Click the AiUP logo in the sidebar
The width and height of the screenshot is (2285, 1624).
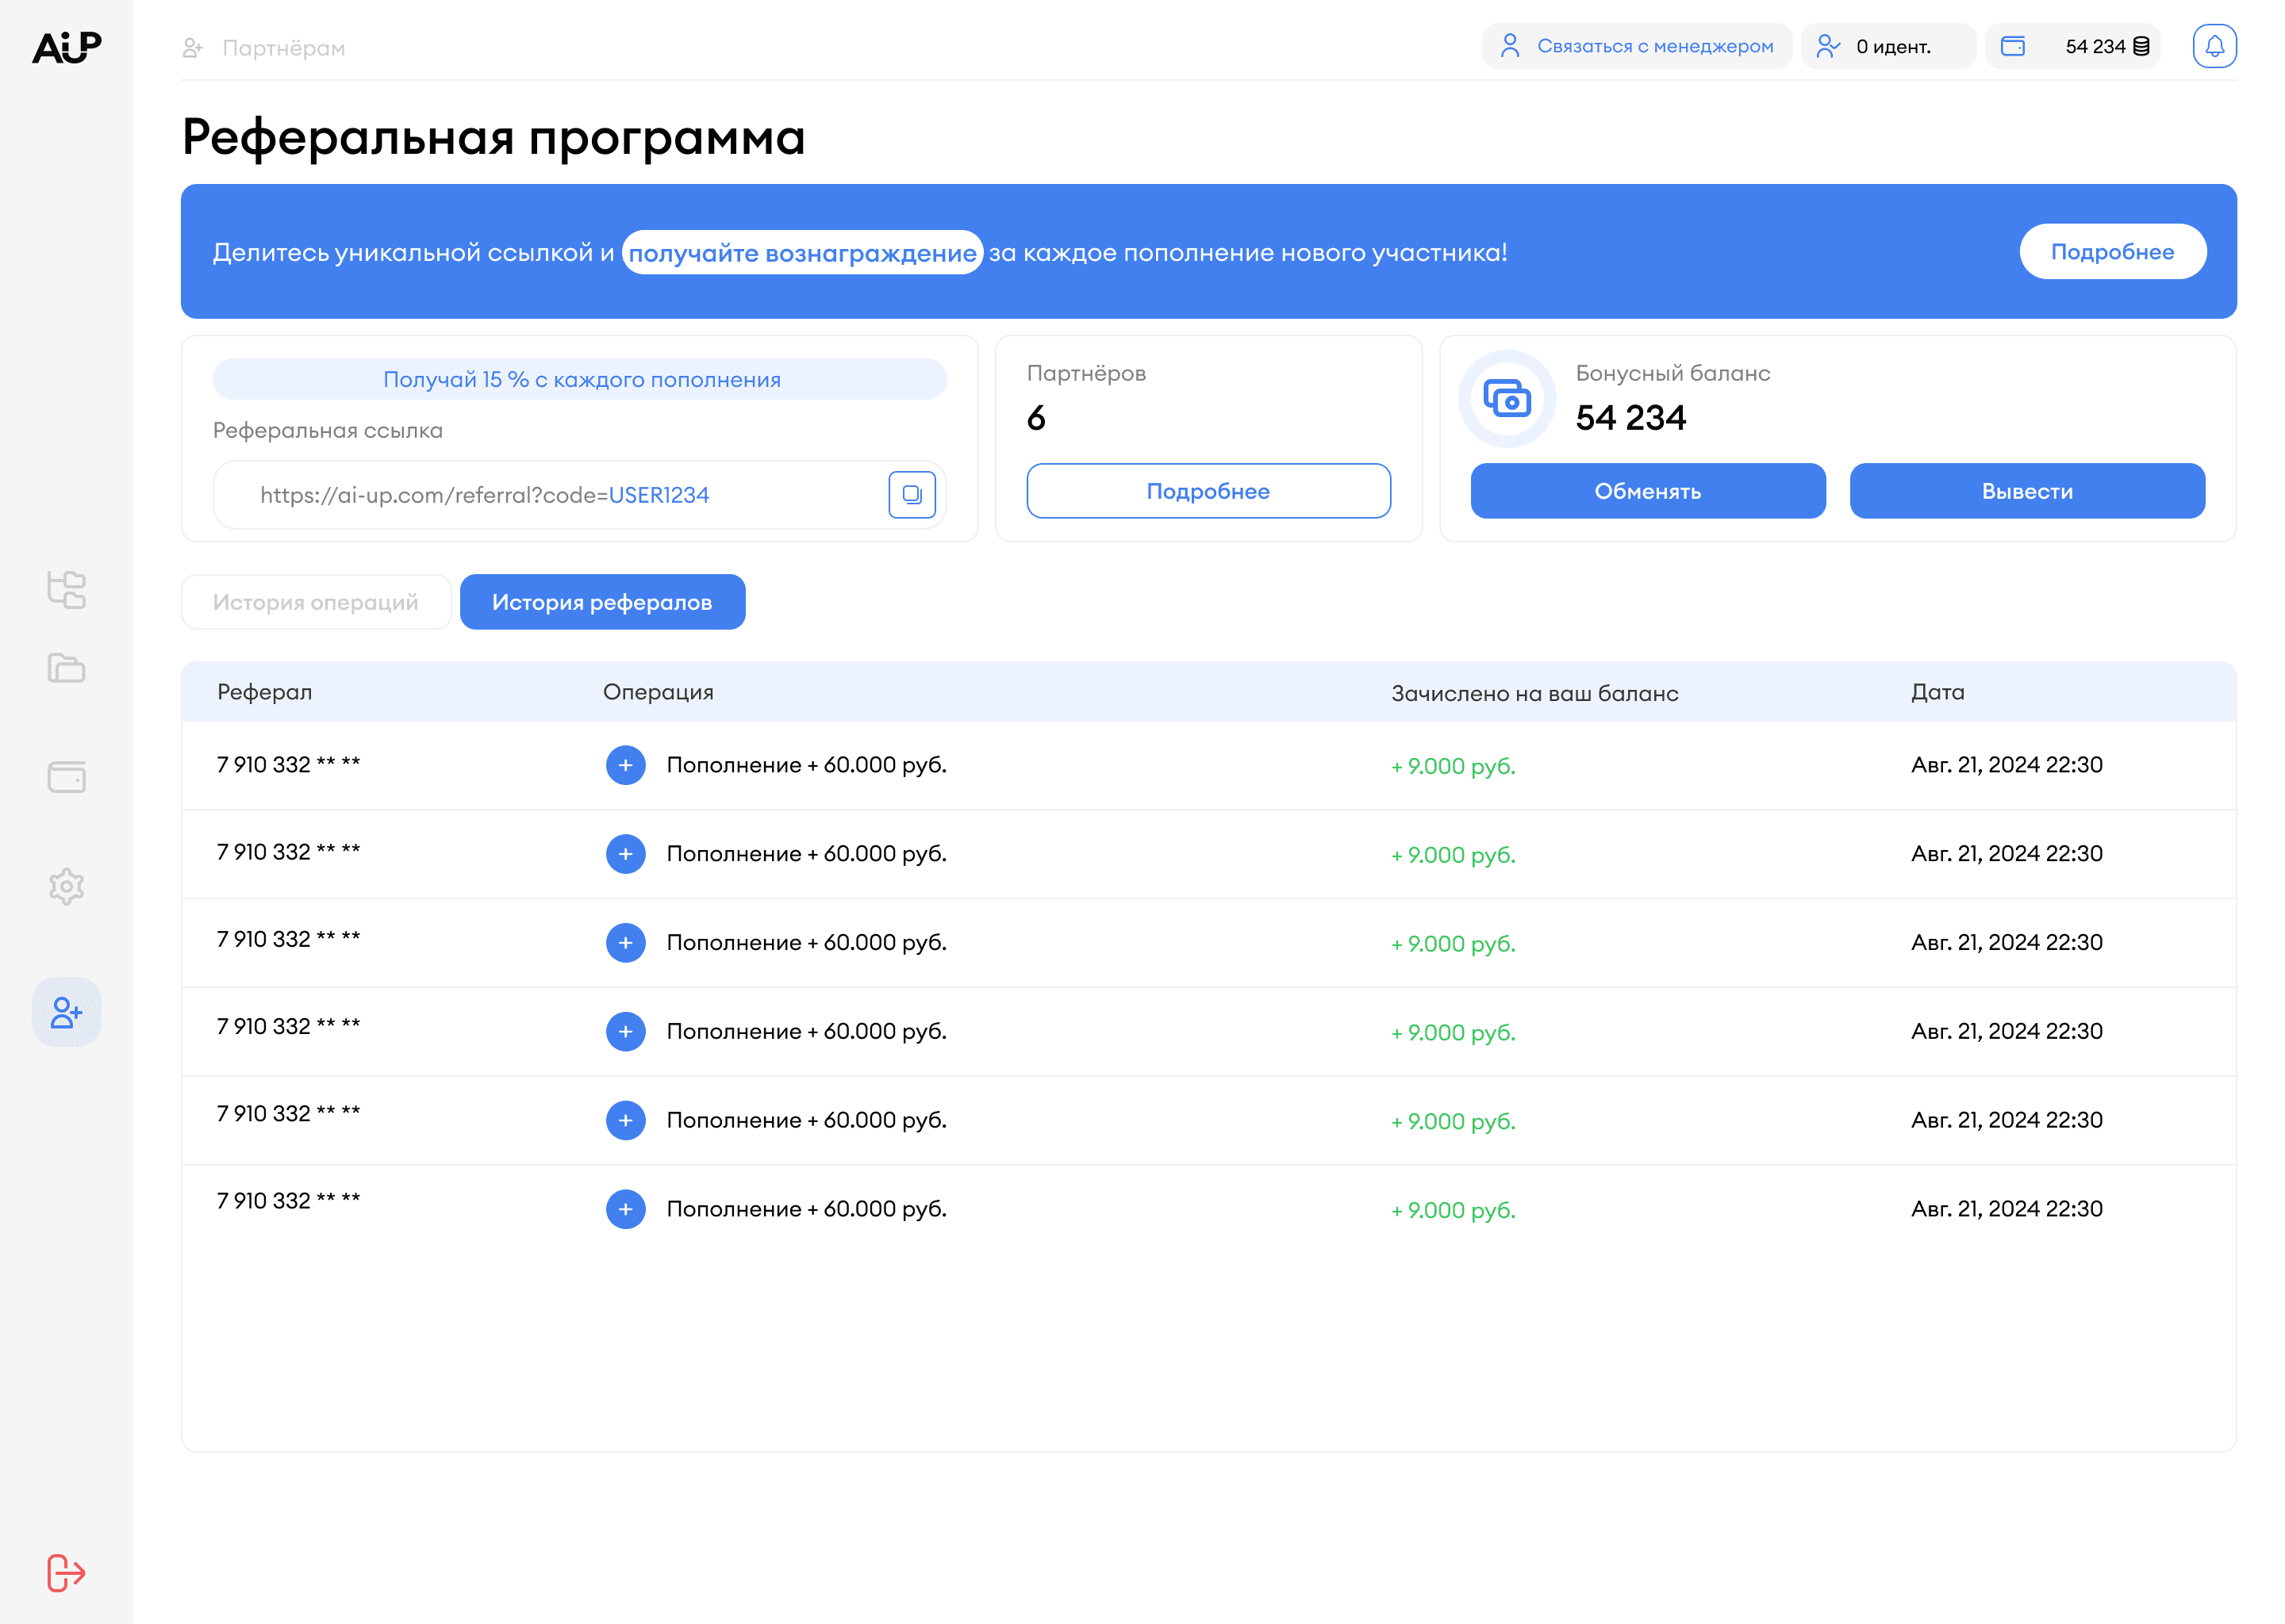point(66,46)
